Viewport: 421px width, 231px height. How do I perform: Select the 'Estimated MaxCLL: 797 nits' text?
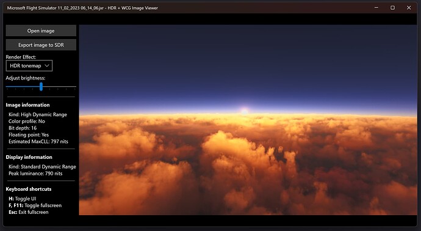click(x=38, y=141)
